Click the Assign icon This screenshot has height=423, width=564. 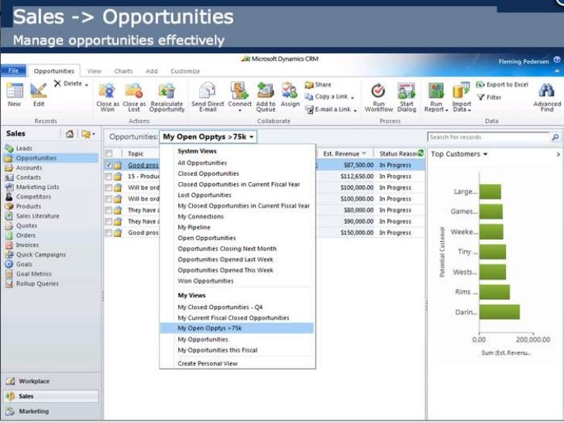click(290, 91)
